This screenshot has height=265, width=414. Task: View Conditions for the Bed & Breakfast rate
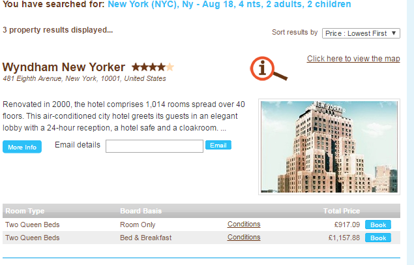(244, 238)
